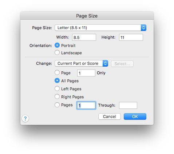Select the single Page Only option
The height and width of the screenshot is (154, 174).
57,73
